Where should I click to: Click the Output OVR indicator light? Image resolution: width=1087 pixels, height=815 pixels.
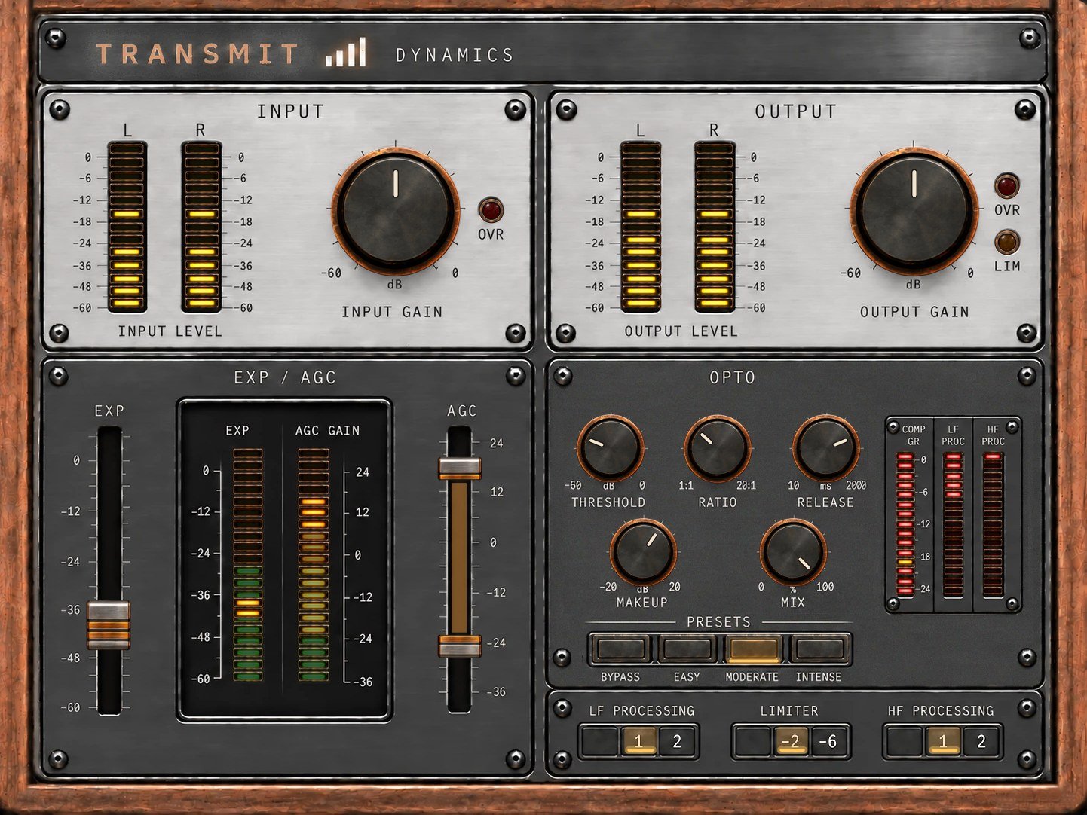tap(1007, 185)
